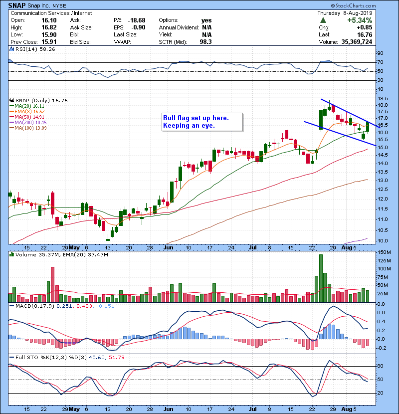Click the 'Snap Inc. NYSE' company name
The image size is (399, 414).
pyautogui.click(x=47, y=6)
